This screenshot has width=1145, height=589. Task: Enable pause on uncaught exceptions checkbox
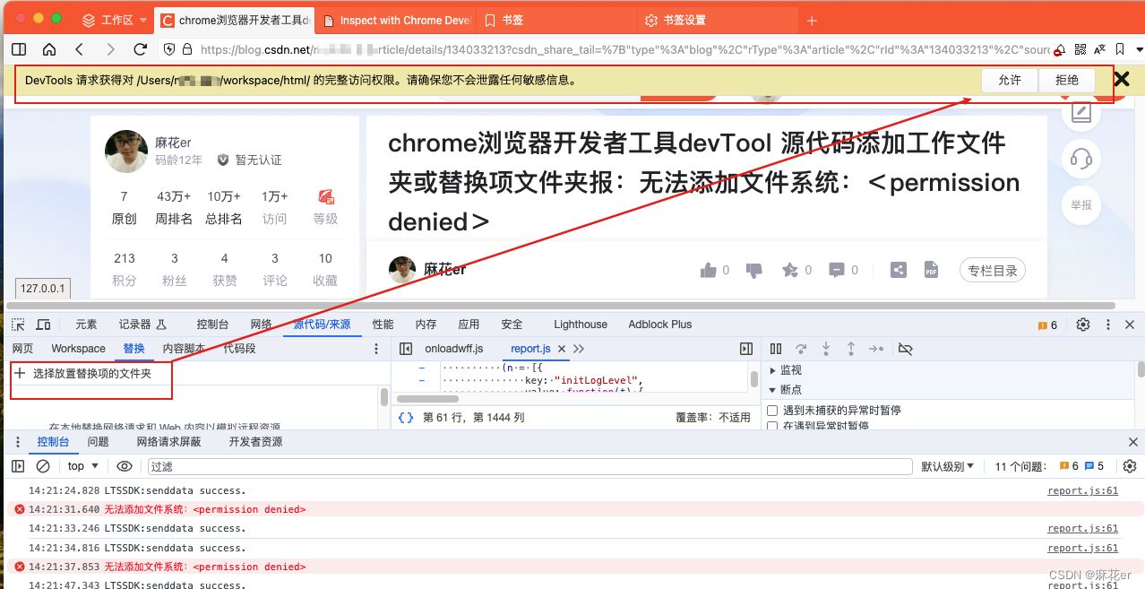pos(772,410)
